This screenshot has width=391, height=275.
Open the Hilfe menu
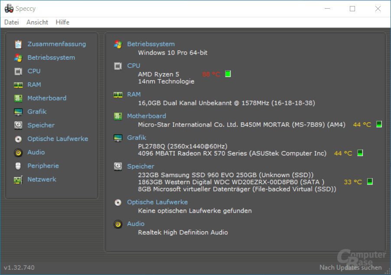[62, 22]
